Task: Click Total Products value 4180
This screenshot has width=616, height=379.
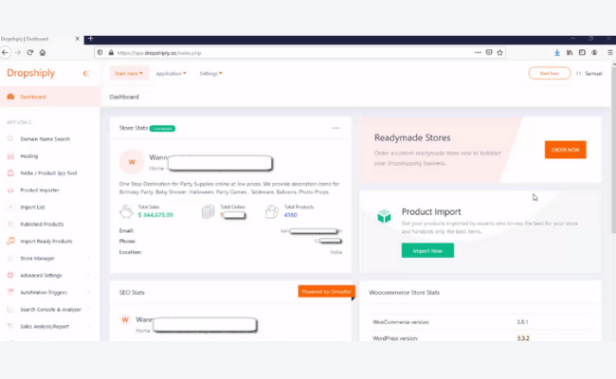Action: click(290, 215)
